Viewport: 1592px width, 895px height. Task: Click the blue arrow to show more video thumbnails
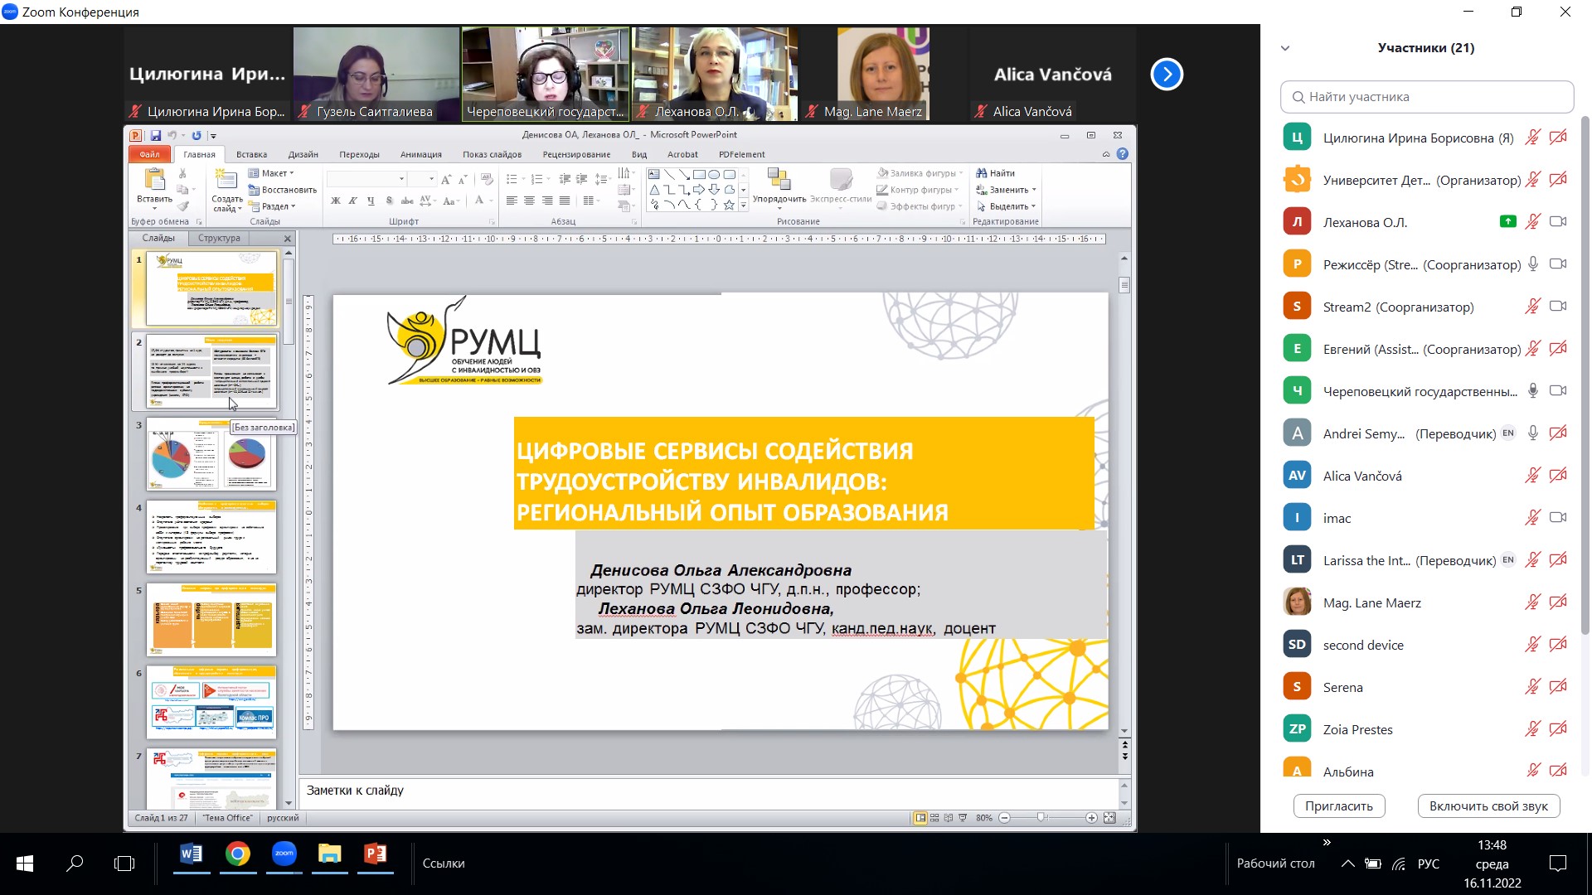pyautogui.click(x=1166, y=75)
